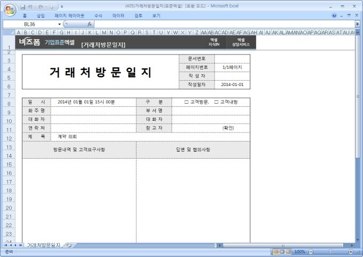Click the 연 락 처 label cell
The height and width of the screenshot is (257, 363).
click(37, 128)
